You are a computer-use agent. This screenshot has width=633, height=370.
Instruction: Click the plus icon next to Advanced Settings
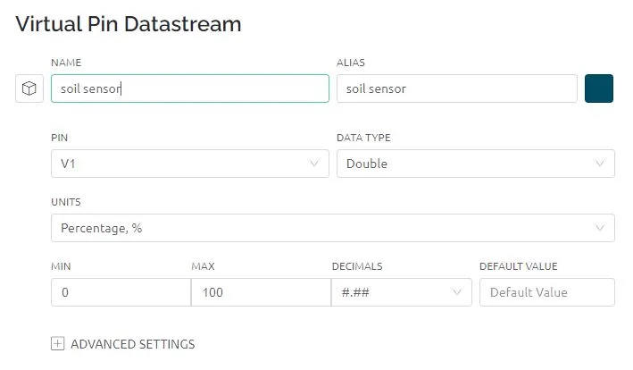[x=57, y=344]
